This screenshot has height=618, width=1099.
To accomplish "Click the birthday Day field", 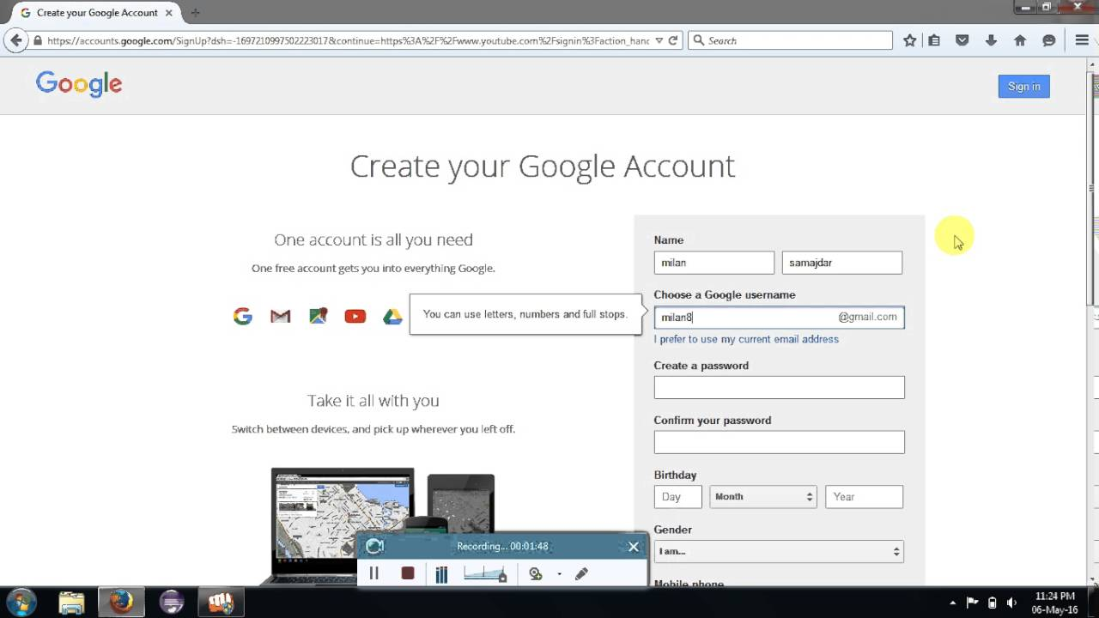I will (677, 496).
